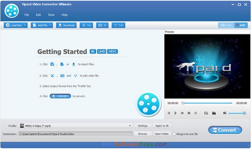Toggle CUDA acceleration indicator

coord(226,25)
